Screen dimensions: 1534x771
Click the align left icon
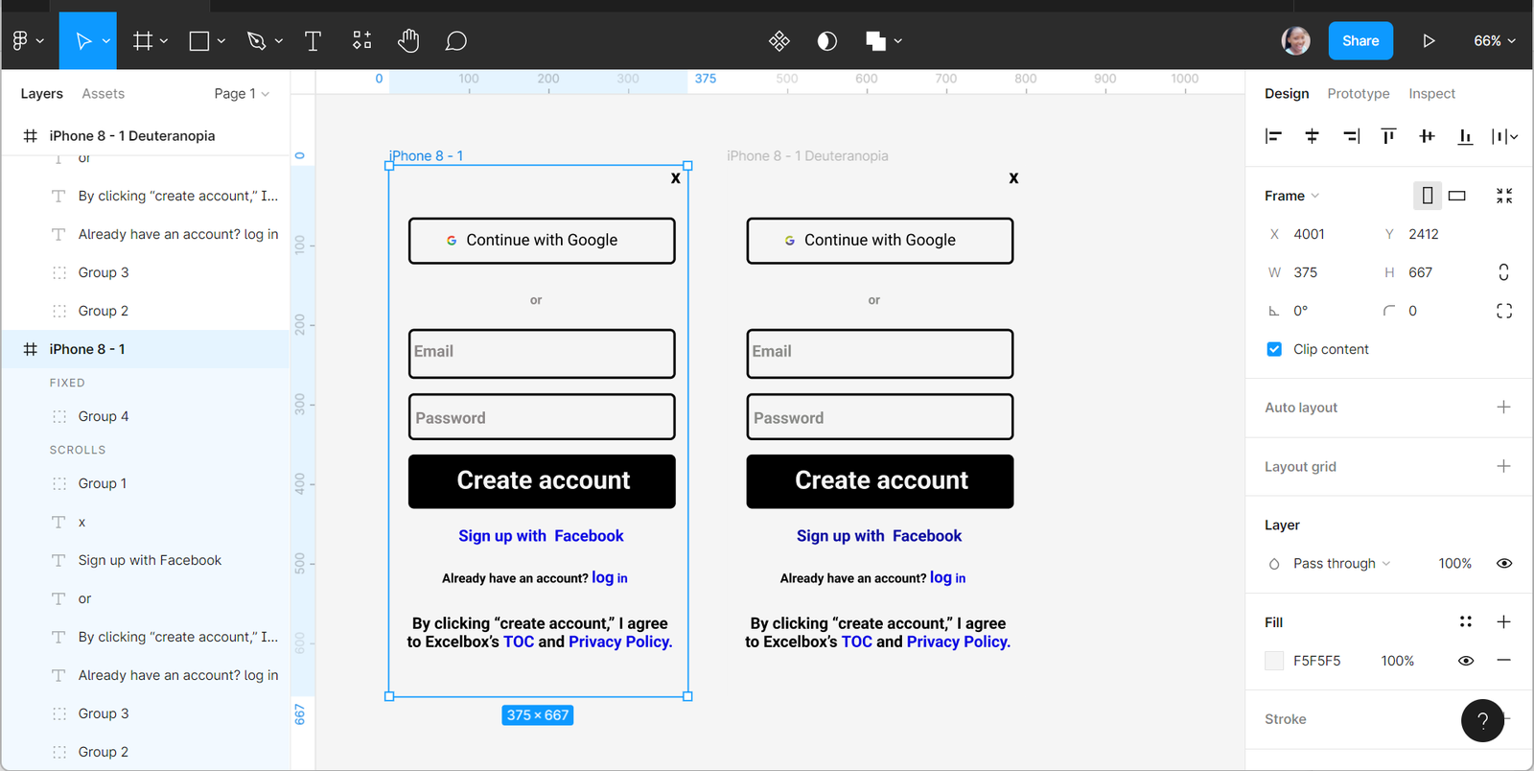pos(1273,136)
